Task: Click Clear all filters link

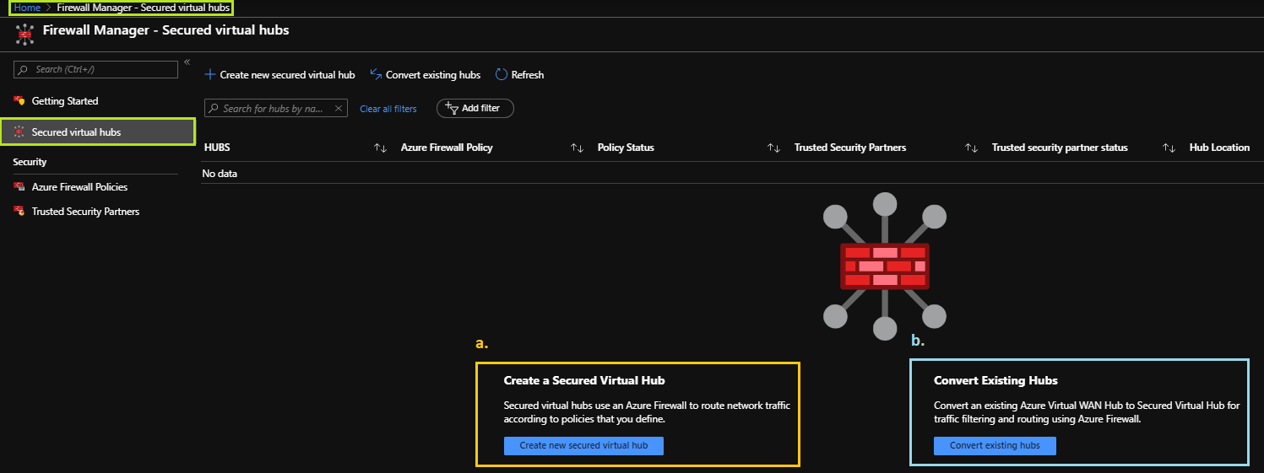Action: pos(388,109)
